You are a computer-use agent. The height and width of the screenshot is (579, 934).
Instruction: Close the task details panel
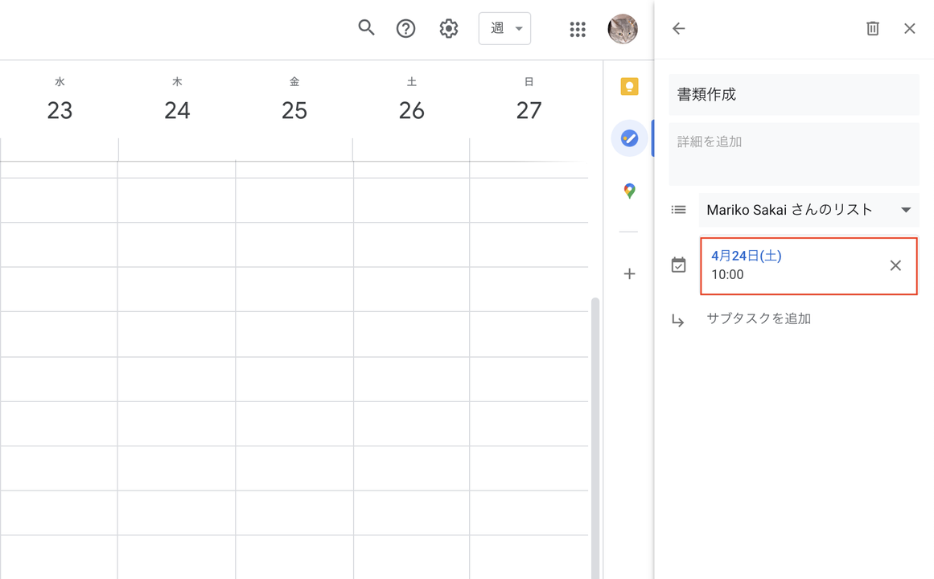(910, 28)
